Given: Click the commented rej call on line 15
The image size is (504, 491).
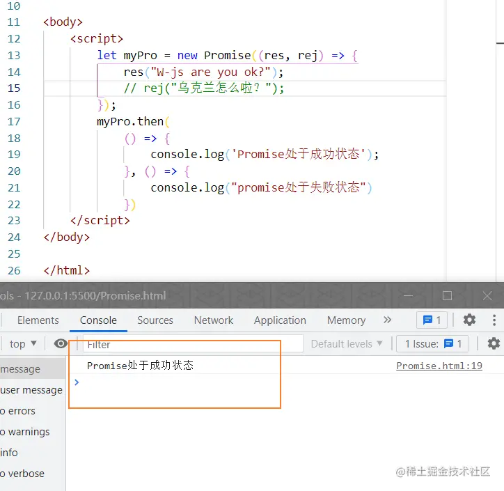Looking at the screenshot, I should click(x=204, y=88).
